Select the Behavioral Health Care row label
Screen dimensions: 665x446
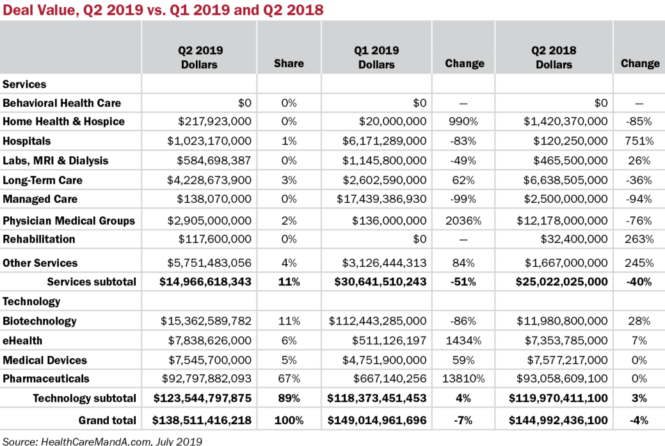61,103
